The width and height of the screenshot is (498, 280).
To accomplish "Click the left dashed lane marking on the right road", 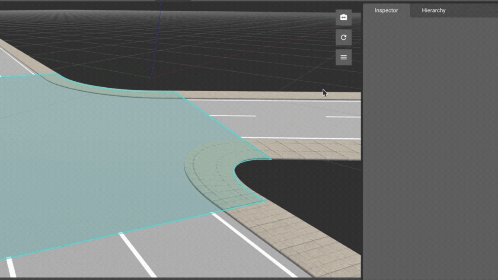I will coord(233,116).
